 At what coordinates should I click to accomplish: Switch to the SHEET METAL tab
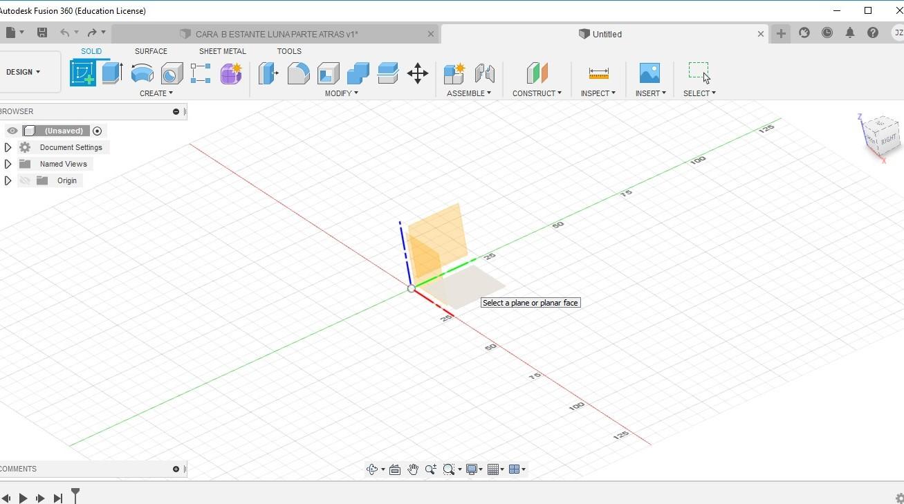[x=223, y=51]
